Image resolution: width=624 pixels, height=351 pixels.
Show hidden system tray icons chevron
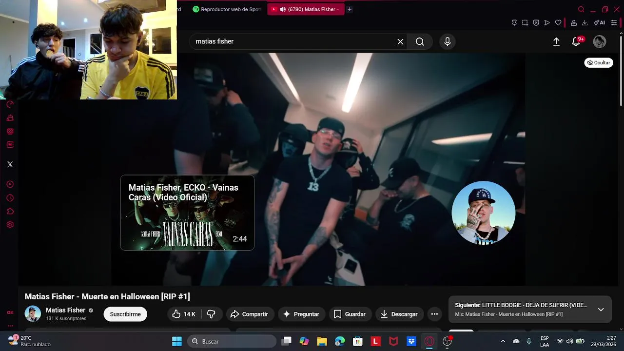pos(503,341)
